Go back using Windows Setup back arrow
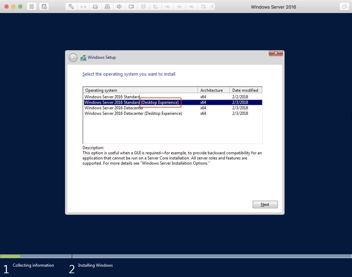 coord(73,58)
